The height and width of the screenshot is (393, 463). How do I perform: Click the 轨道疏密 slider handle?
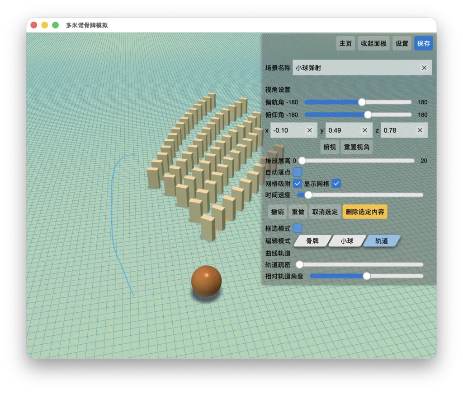(299, 264)
